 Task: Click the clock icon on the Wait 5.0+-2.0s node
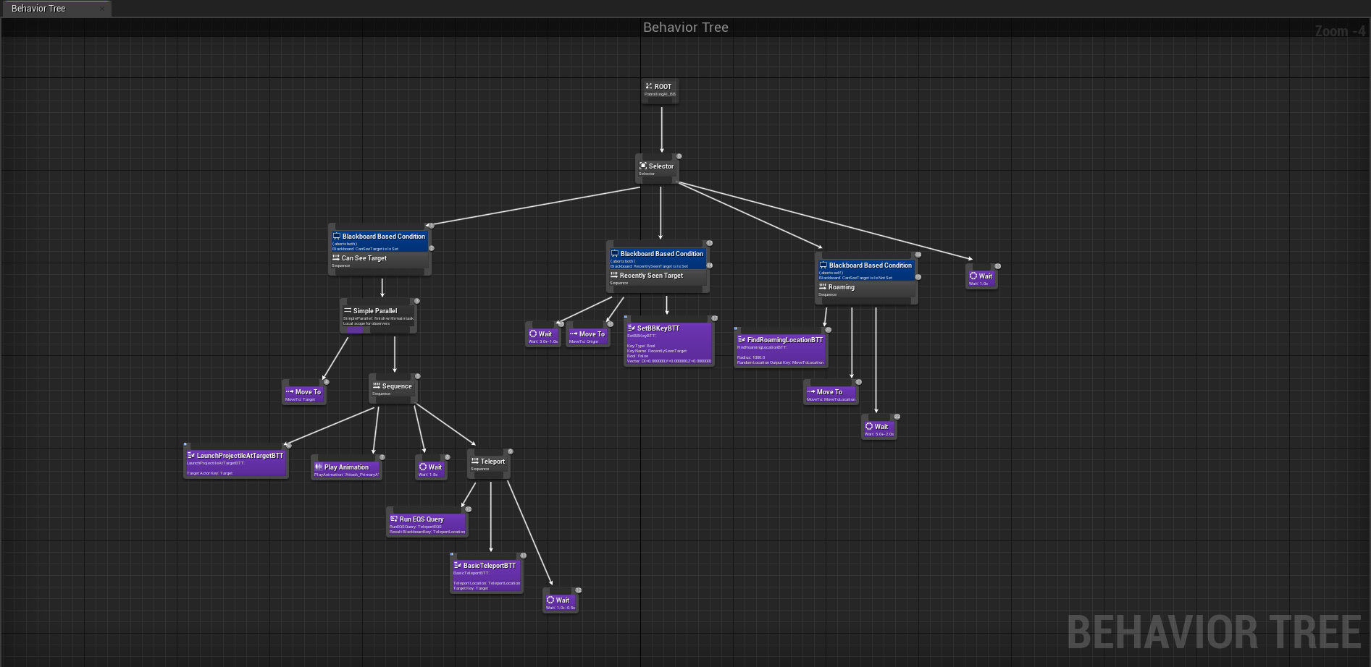click(x=869, y=426)
